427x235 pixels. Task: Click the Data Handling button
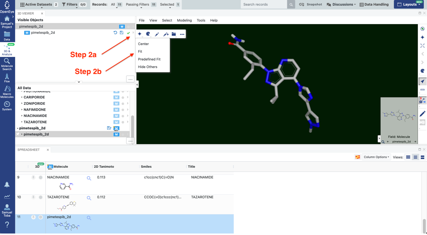pyautogui.click(x=374, y=4)
